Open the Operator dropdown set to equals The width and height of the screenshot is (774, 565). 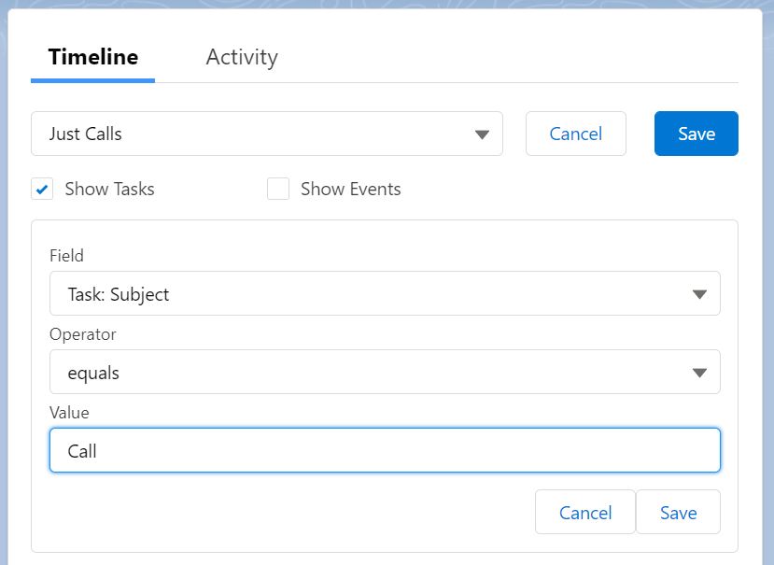point(385,372)
